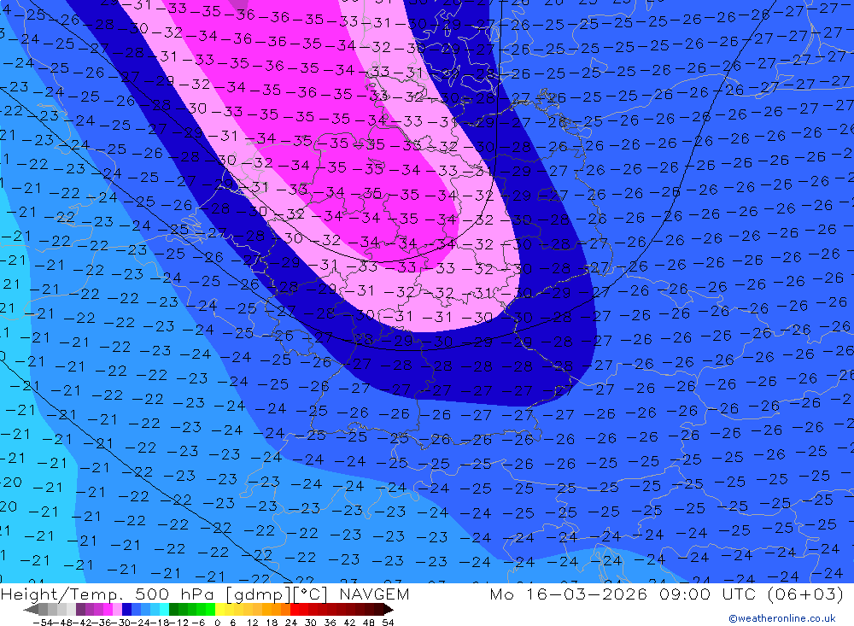The width and height of the screenshot is (854, 626).
Task: Select the Mo 16-03-2026 09:00 UTC timestamp
Action: (x=625, y=594)
